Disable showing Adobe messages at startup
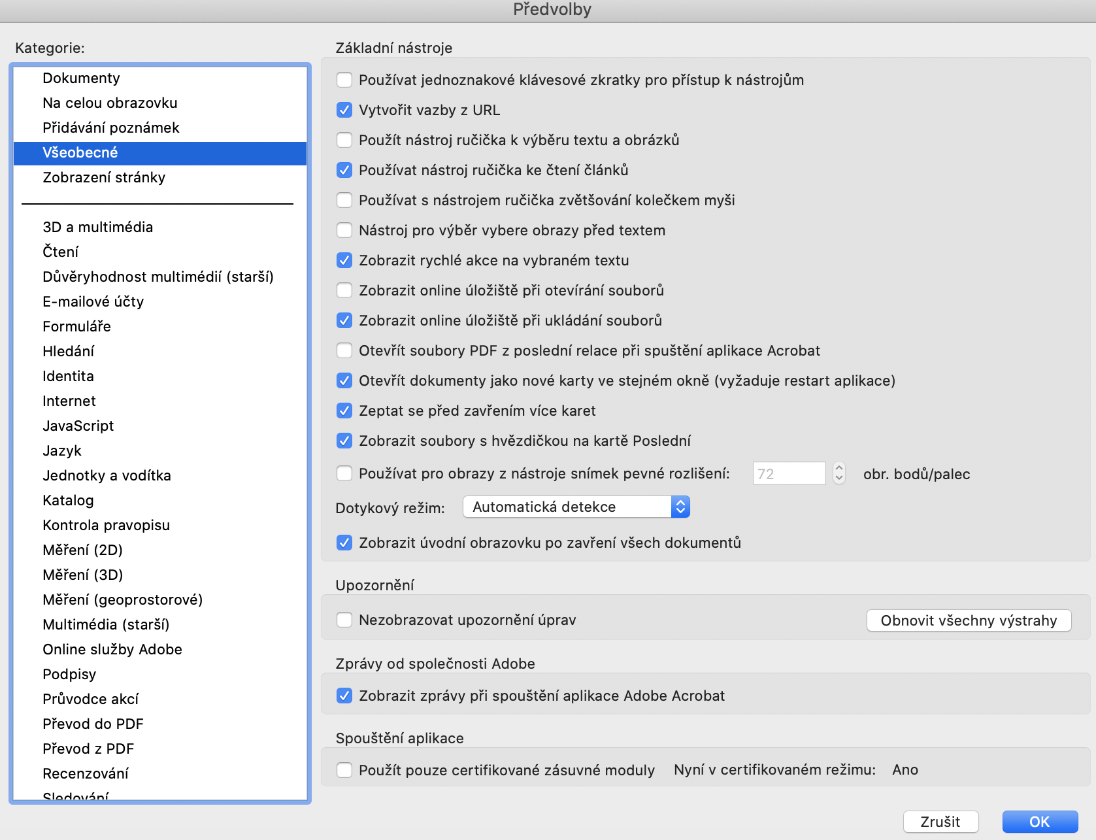 click(344, 696)
